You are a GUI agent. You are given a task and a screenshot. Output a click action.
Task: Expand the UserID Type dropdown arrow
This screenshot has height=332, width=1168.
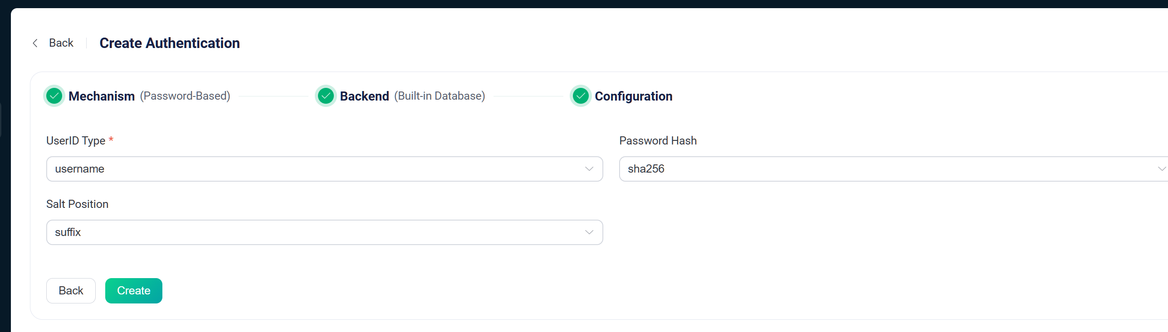tap(589, 169)
